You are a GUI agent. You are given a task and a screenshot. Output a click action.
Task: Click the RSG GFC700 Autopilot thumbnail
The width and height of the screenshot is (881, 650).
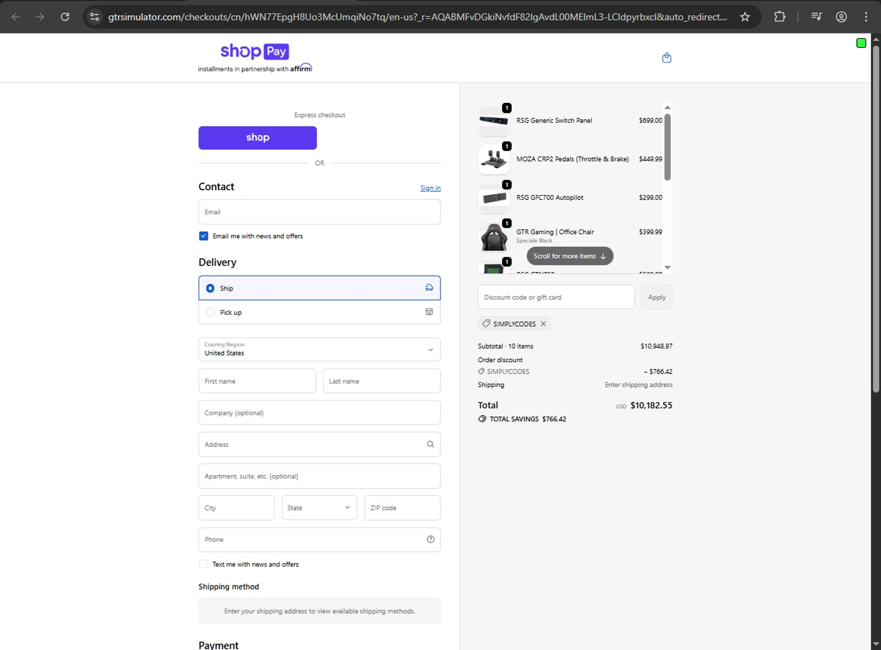point(494,198)
